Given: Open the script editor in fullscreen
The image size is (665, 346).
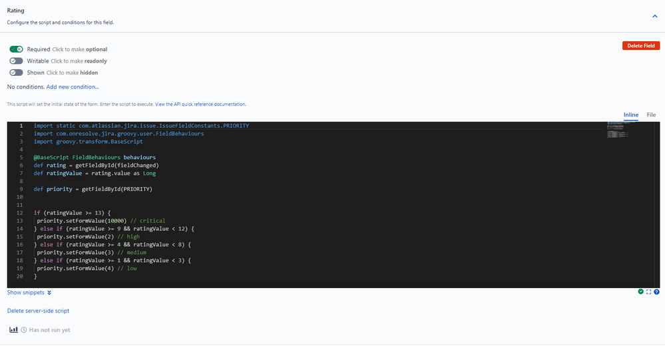Looking at the screenshot, I should 648,291.
